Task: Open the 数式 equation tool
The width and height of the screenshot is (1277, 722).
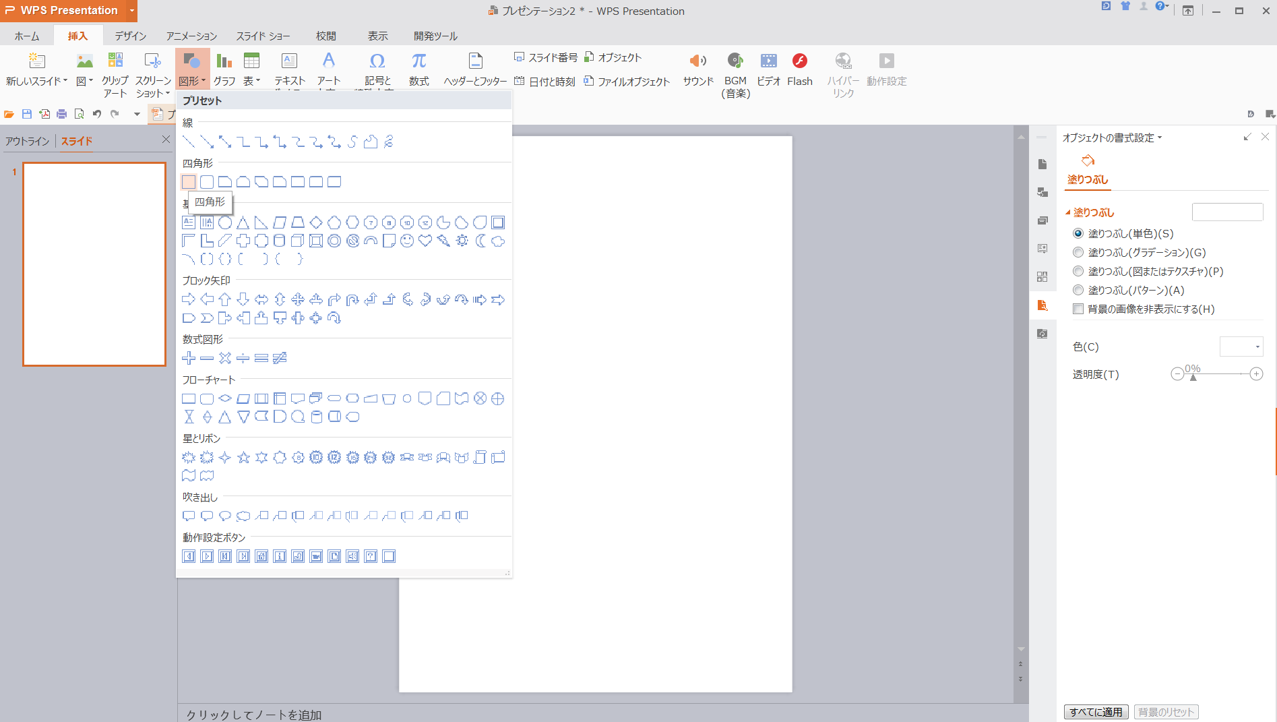Action: tap(418, 69)
